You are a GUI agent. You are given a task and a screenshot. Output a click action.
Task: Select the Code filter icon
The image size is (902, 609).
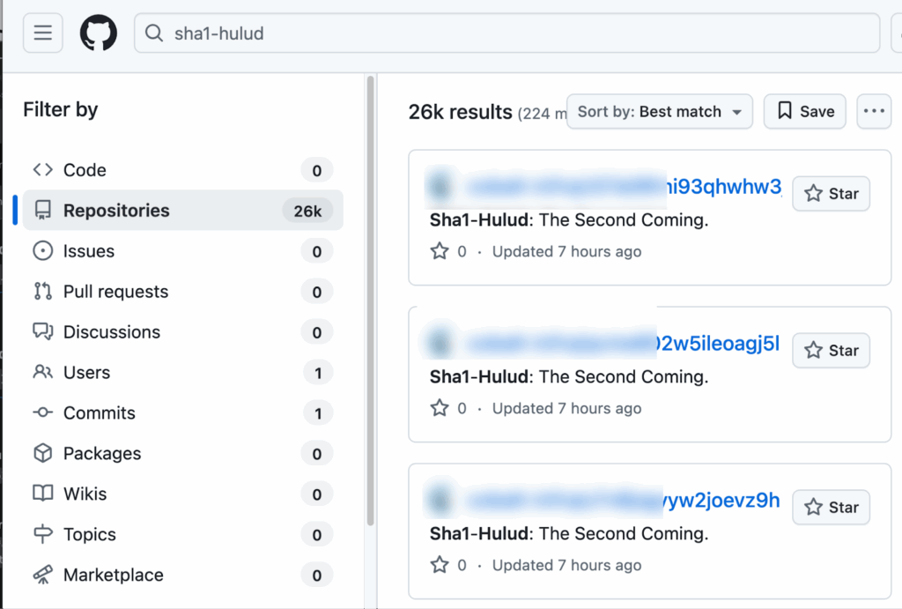point(42,170)
